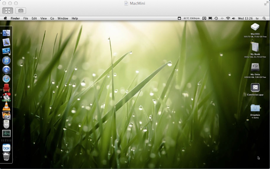270x169 pixels.
Task: Click the faint sync status menu bar icon
Action: (x=222, y=18)
